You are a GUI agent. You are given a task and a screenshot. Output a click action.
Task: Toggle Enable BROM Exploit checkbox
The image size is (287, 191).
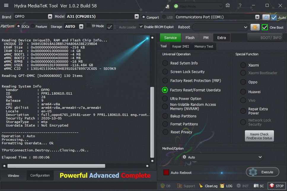[141, 27]
